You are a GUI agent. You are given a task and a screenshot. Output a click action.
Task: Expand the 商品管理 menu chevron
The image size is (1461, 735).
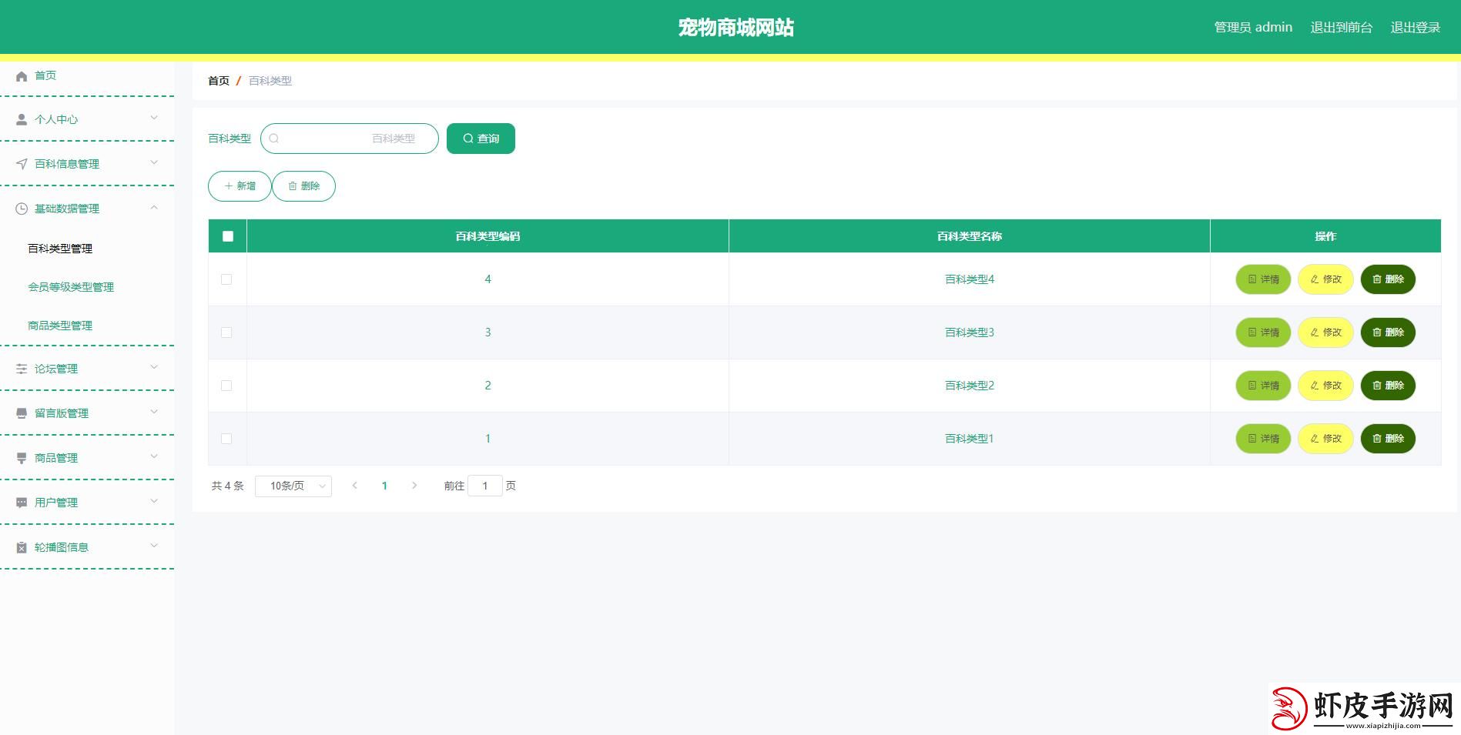point(154,456)
